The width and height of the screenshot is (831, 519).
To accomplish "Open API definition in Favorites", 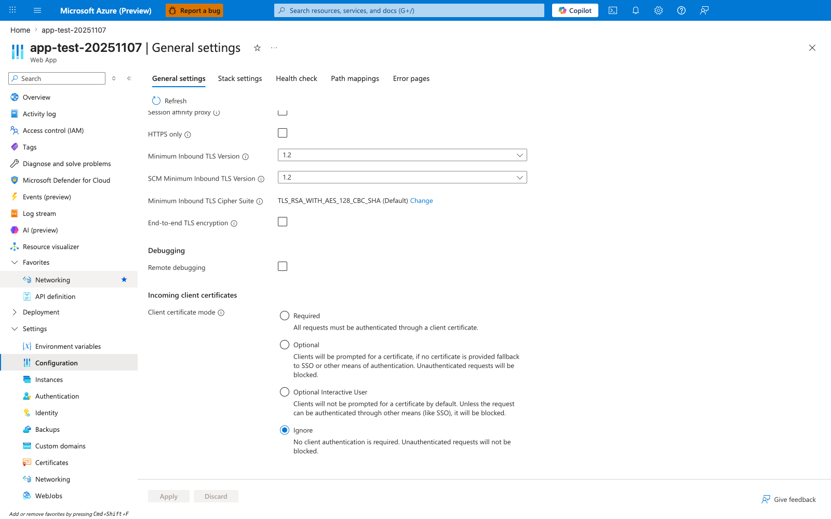I will coord(55,296).
